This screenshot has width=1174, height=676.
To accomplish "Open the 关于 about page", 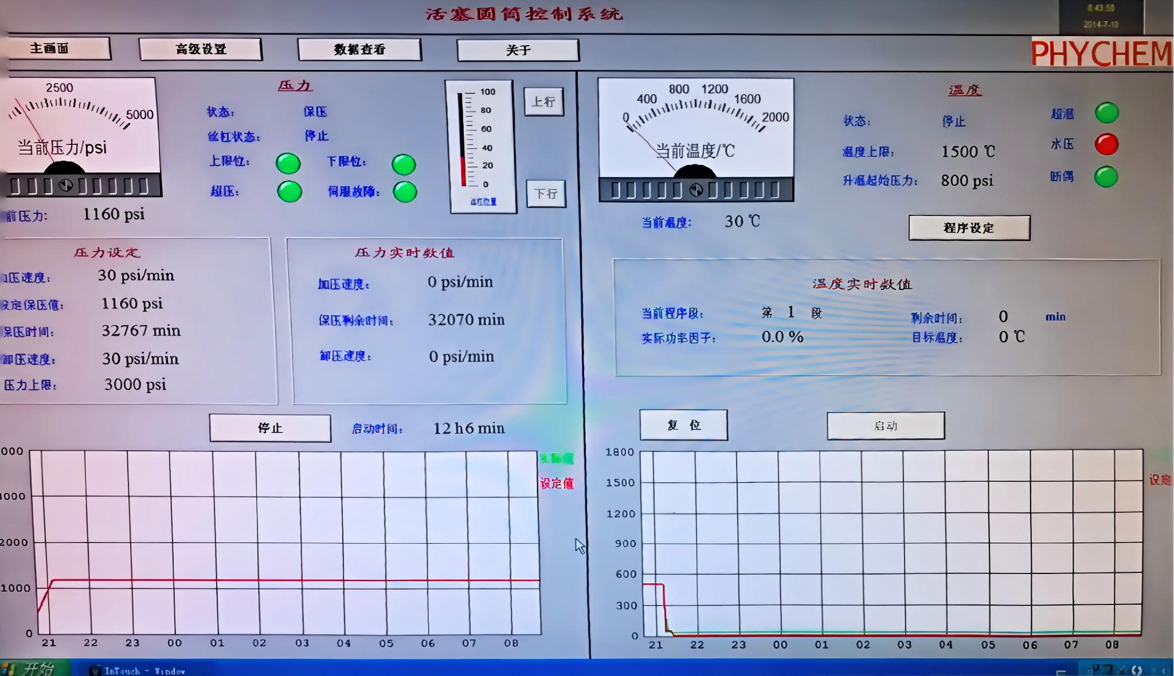I will [x=518, y=50].
